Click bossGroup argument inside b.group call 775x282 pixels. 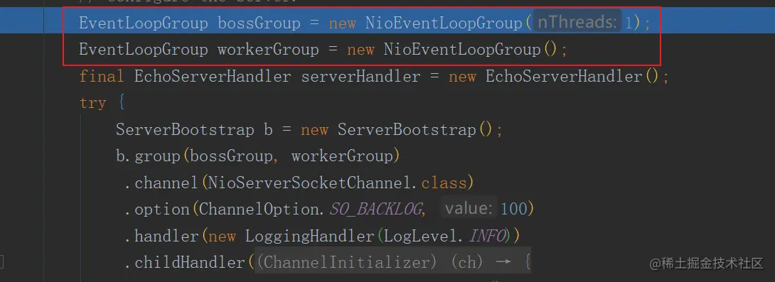pos(231,156)
